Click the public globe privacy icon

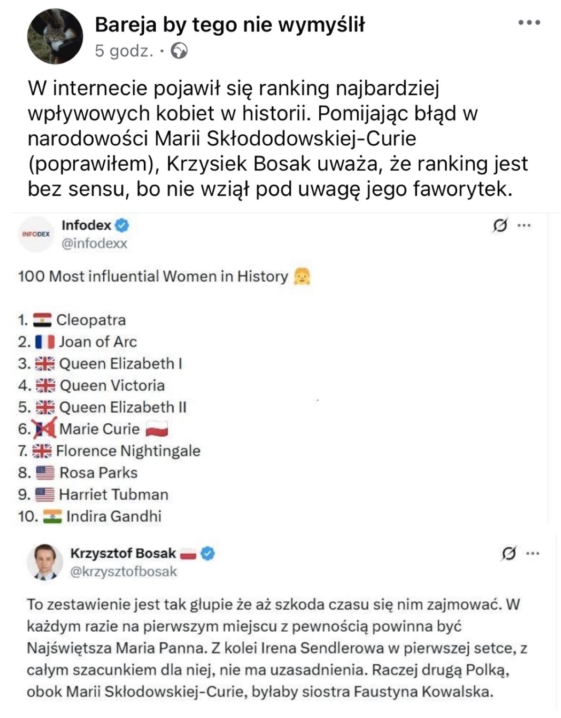179,50
